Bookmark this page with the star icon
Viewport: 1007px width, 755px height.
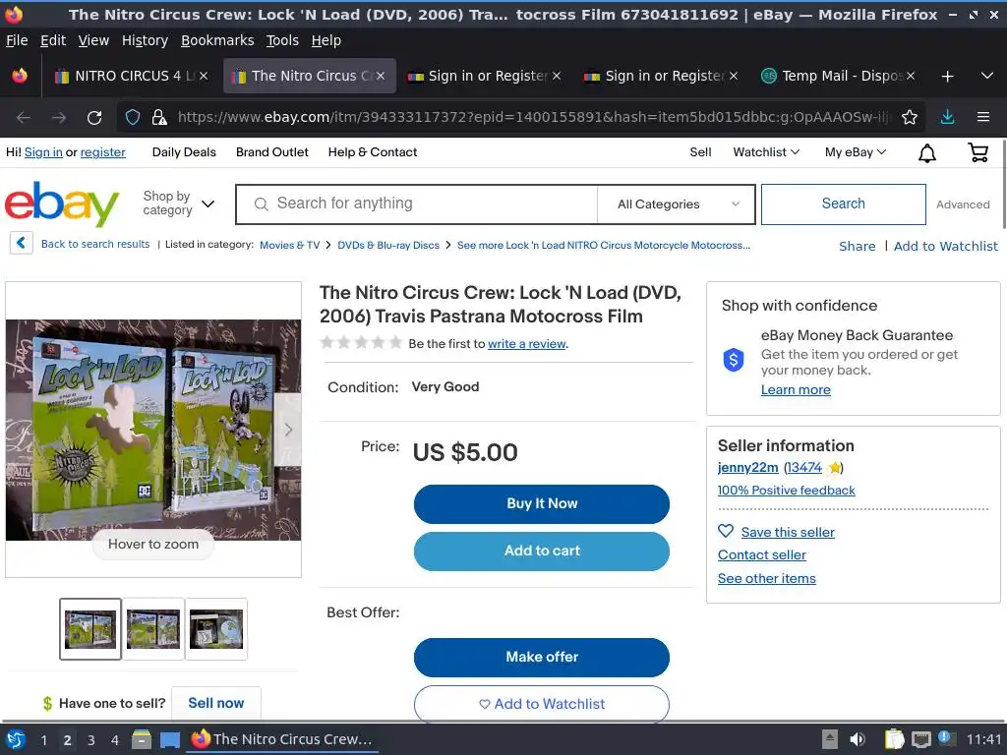click(x=909, y=118)
